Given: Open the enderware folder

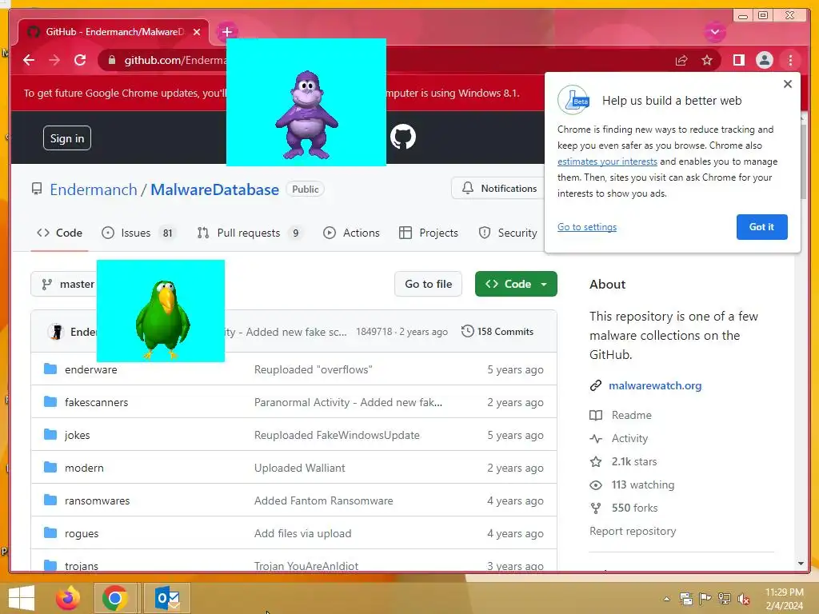Looking at the screenshot, I should (x=91, y=369).
